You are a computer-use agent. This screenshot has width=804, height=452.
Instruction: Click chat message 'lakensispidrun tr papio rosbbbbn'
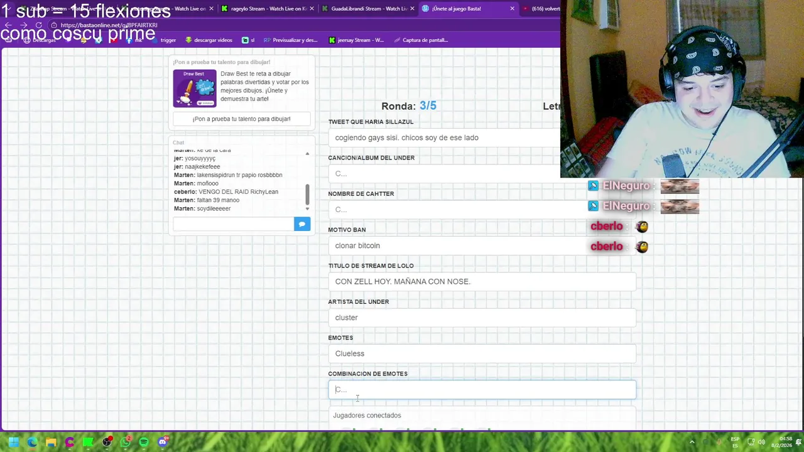click(x=239, y=175)
